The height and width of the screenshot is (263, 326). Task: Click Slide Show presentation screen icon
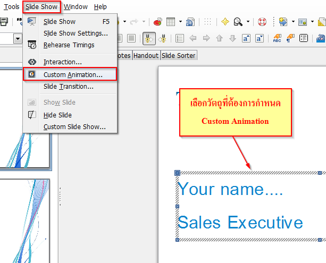click(32, 21)
